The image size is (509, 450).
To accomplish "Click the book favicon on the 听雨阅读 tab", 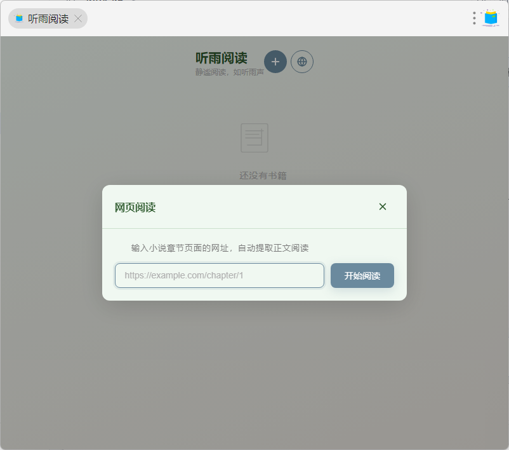I will (19, 18).
